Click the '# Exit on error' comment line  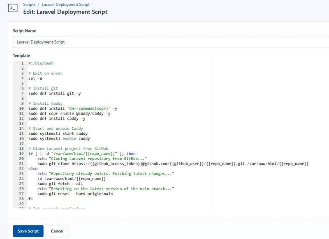tap(46, 74)
